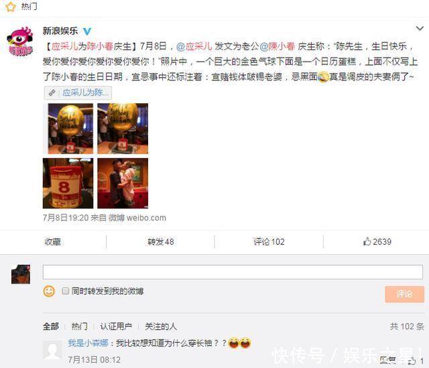Image resolution: width=429 pixels, height=368 pixels.
Task: Open the 应采儿为陈... short link
Action: click(78, 93)
